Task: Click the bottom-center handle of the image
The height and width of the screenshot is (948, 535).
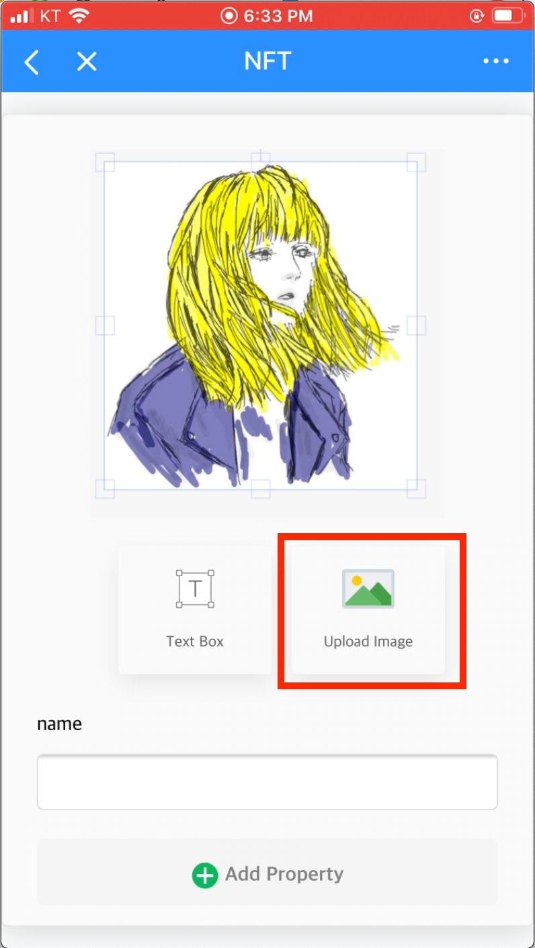Action: coord(261,489)
